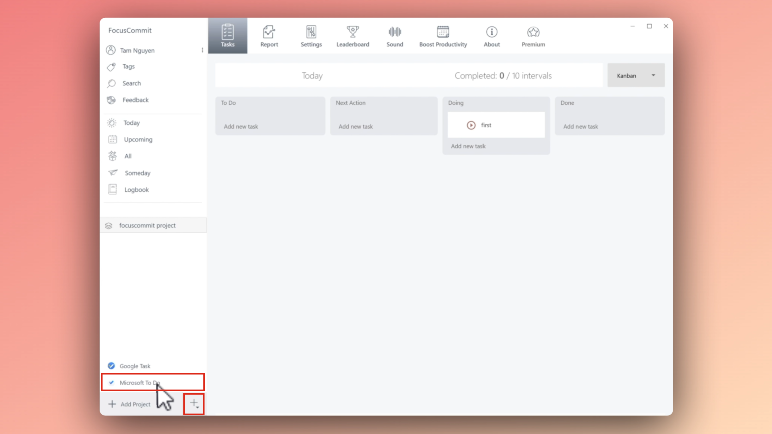The image size is (772, 434).
Task: Select the focuscommit project item
Action: pyautogui.click(x=153, y=225)
